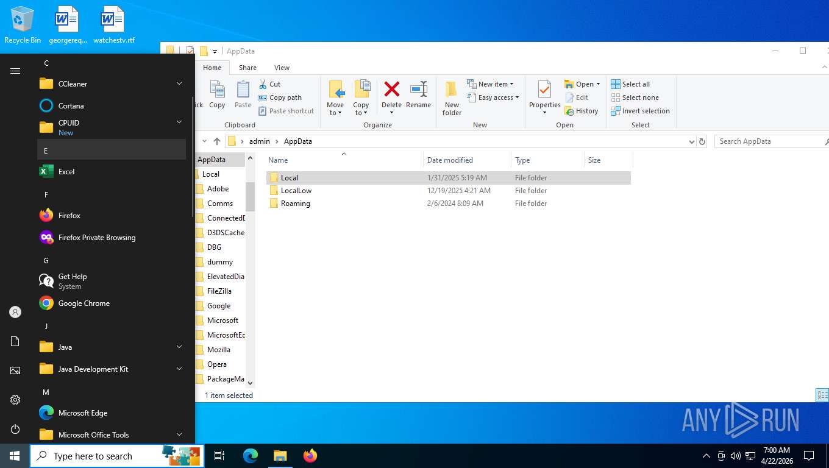829x468 pixels.
Task: Open Task View on the taskbar
Action: pos(219,456)
